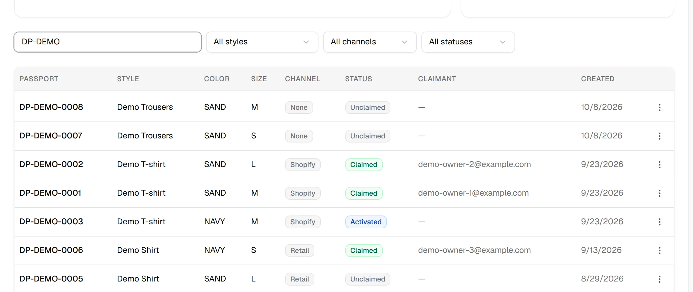This screenshot has height=292, width=693.
Task: Focus the DP-DEMO search field
Action: [x=108, y=42]
